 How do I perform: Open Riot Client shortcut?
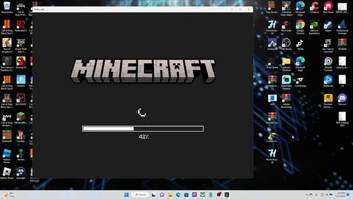[x=328, y=7]
